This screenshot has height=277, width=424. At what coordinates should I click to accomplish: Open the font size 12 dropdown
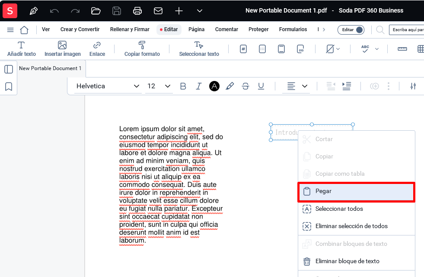(x=159, y=86)
